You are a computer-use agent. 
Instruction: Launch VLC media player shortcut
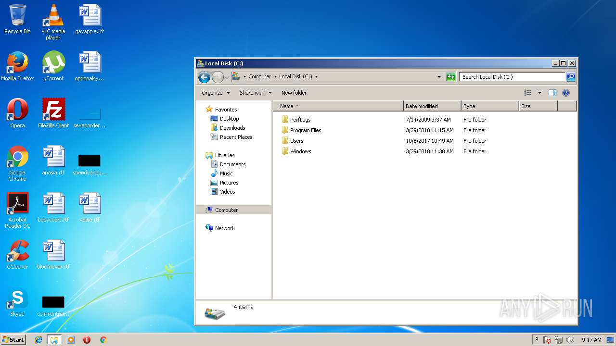pyautogui.click(x=53, y=22)
